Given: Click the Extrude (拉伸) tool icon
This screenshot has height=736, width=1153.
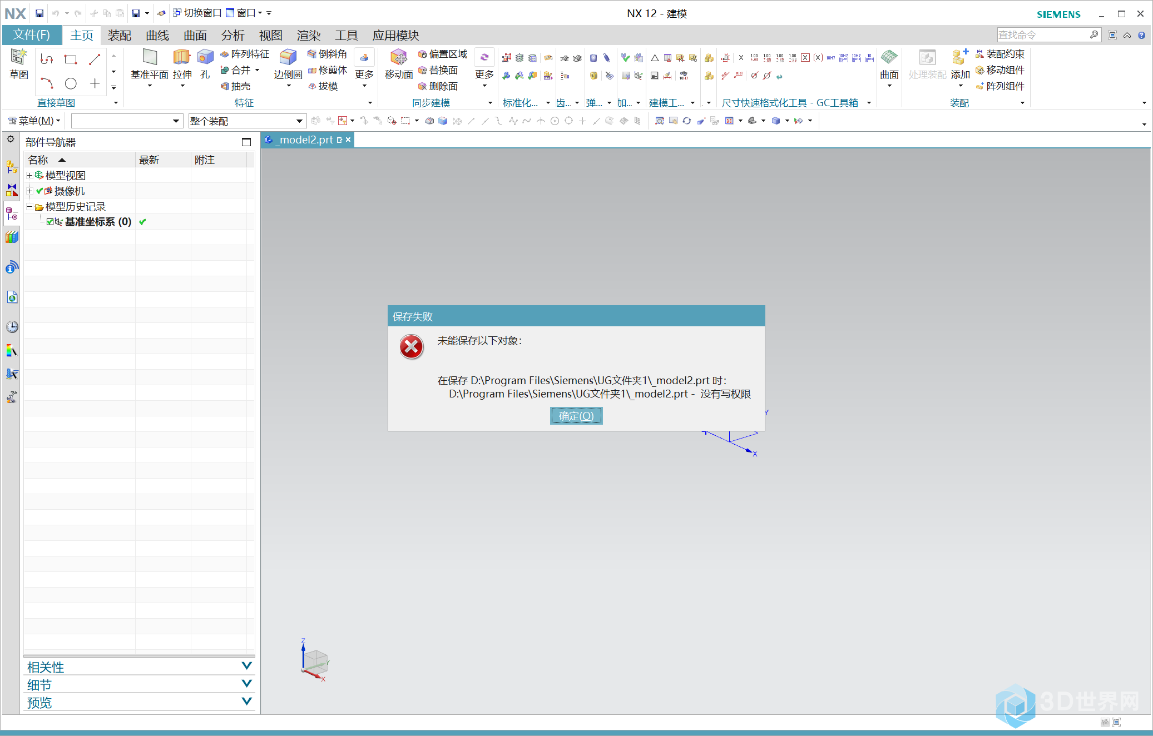Looking at the screenshot, I should tap(182, 58).
